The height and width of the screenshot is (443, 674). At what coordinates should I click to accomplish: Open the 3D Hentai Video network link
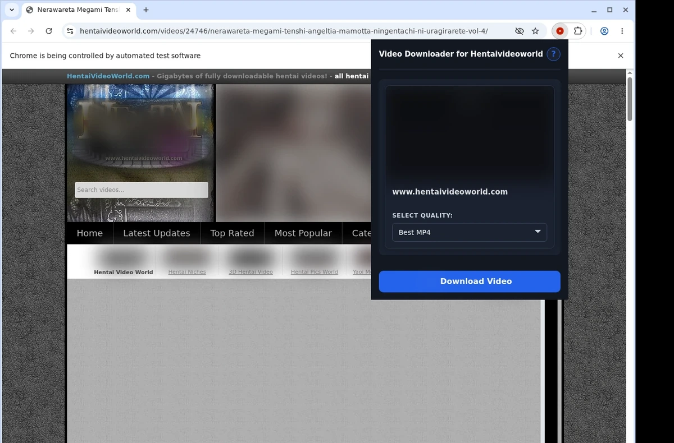tap(251, 272)
